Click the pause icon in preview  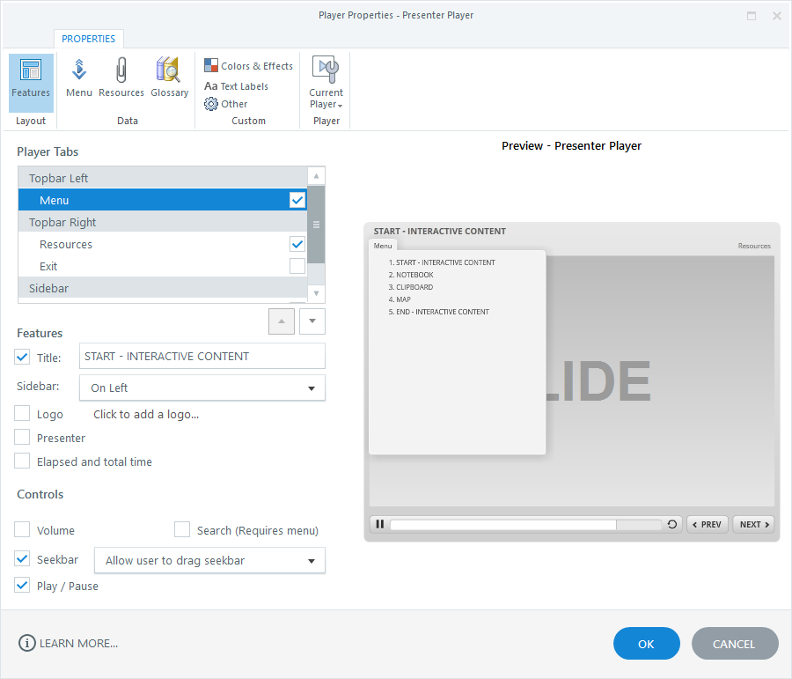tap(379, 524)
